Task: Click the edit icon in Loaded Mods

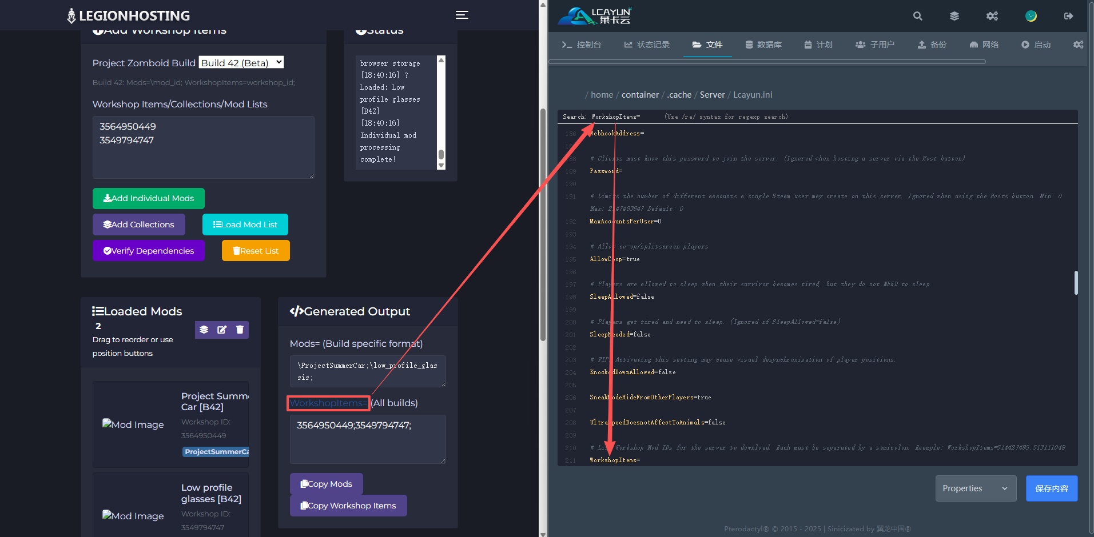Action: coord(222,330)
